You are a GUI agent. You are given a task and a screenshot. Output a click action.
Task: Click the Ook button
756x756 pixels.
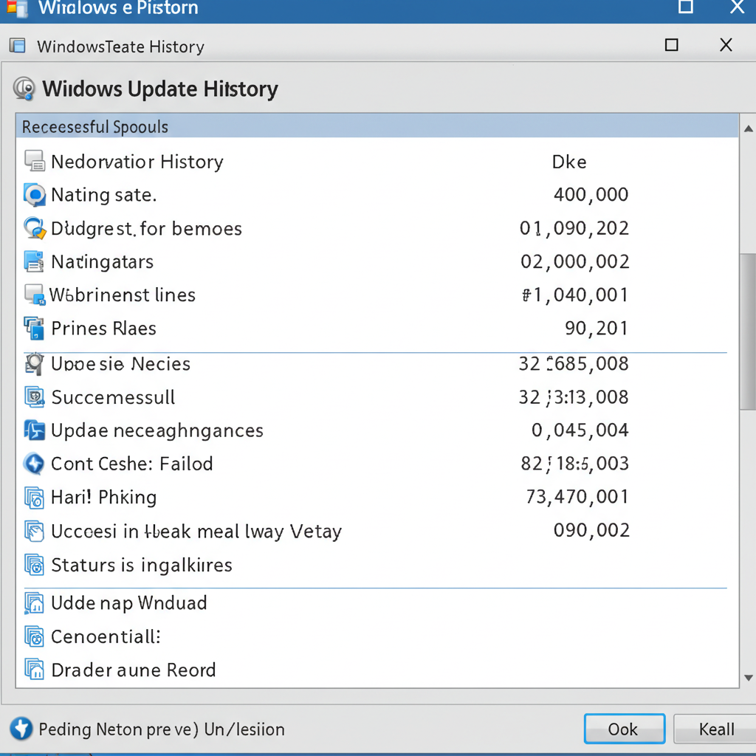click(625, 729)
